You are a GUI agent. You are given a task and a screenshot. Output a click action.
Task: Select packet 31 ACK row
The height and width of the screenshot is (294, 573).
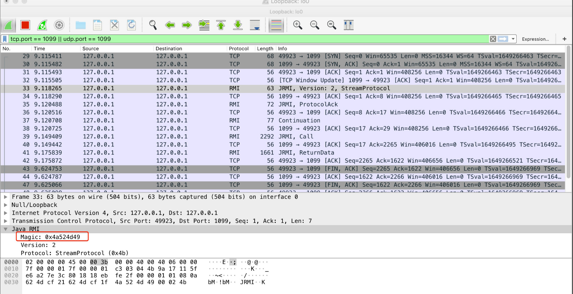point(283,72)
